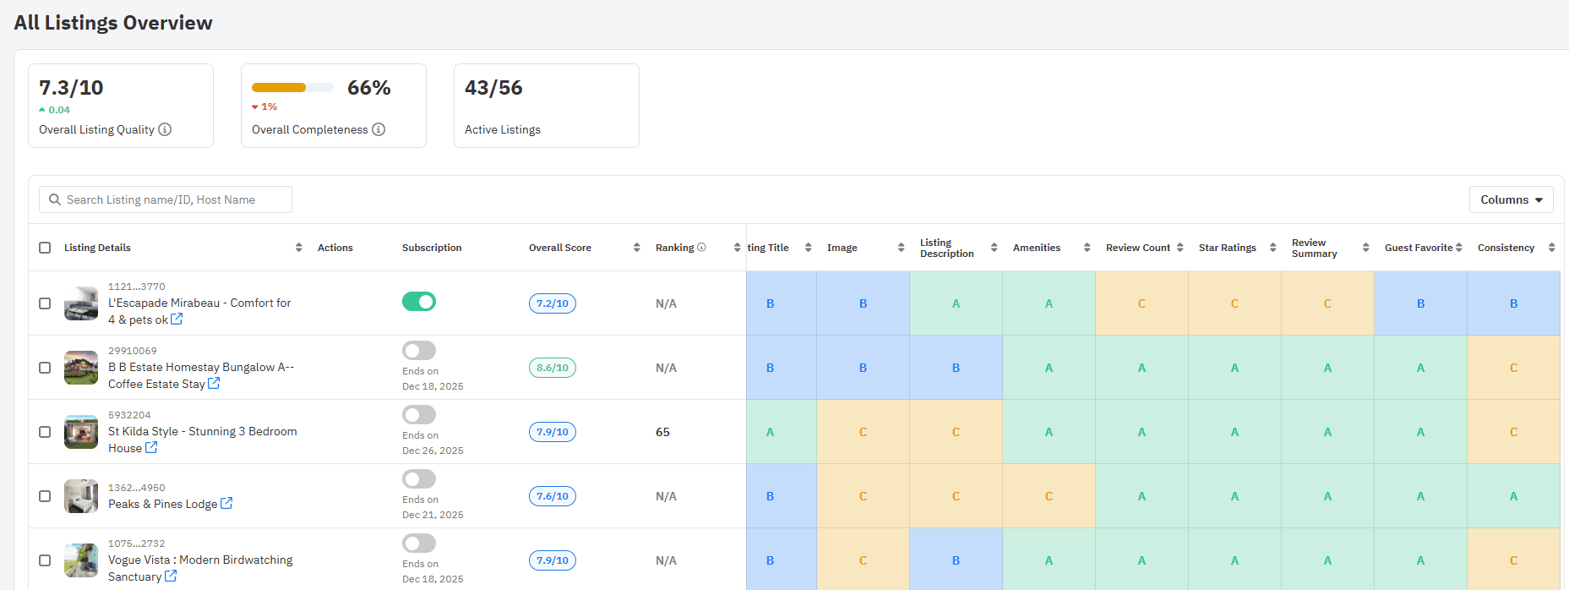Open the Columns dropdown
This screenshot has width=1569, height=590.
point(1511,199)
